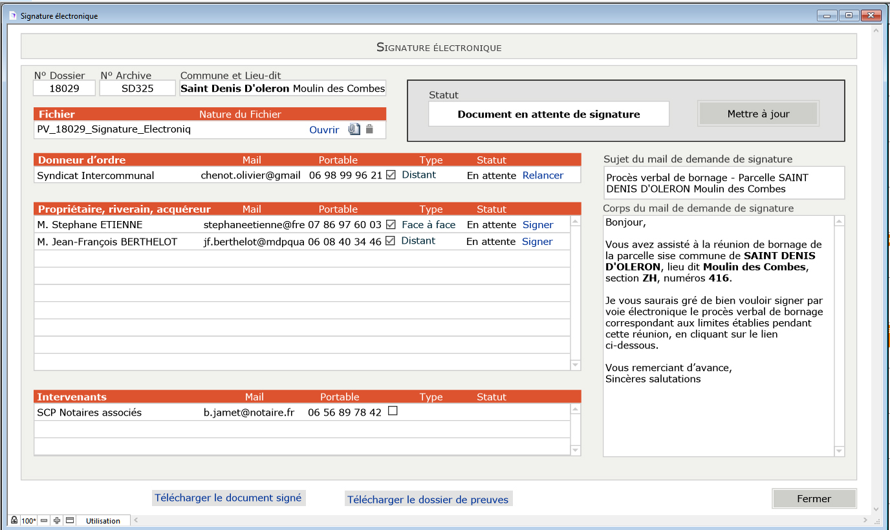
Task: Click the N° Dossier field 18029
Action: 64,89
